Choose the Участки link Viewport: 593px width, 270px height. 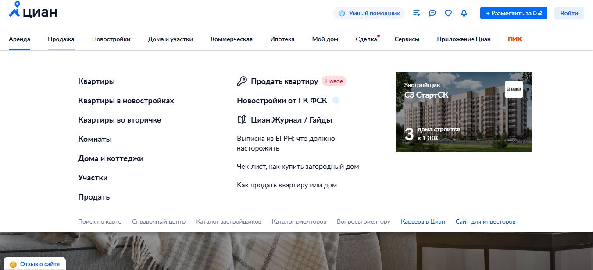[93, 178]
